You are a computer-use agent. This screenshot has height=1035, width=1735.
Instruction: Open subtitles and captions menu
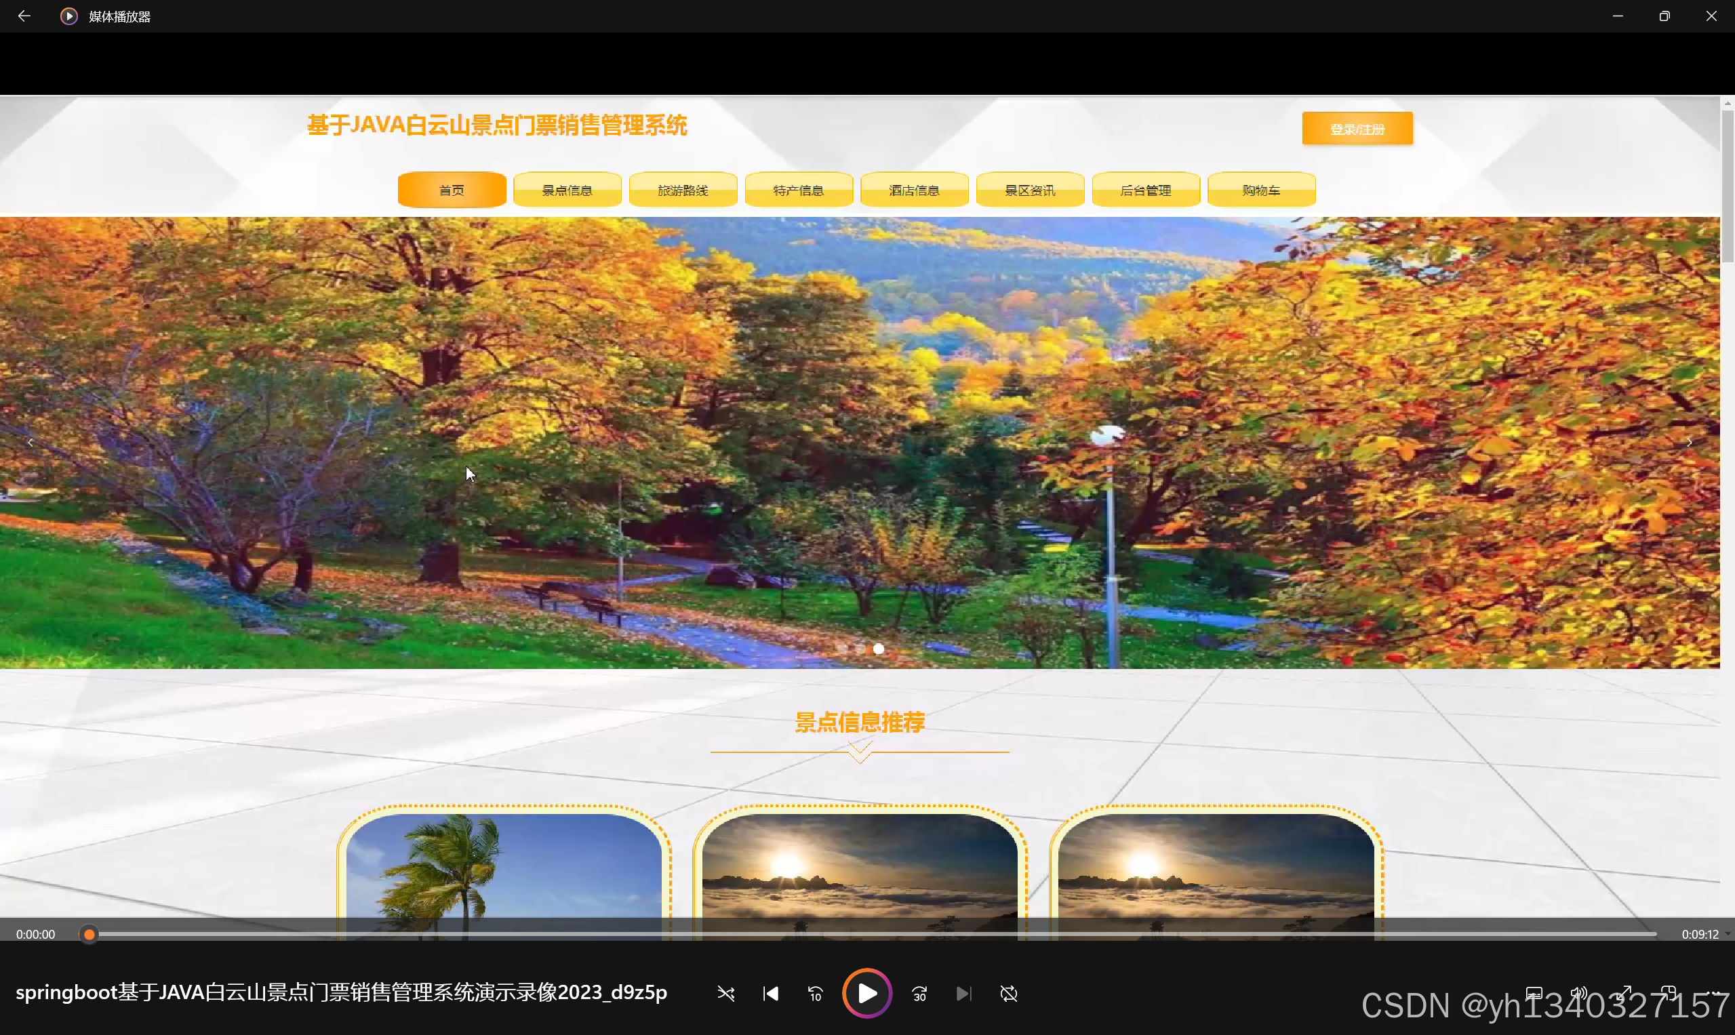tap(1534, 992)
